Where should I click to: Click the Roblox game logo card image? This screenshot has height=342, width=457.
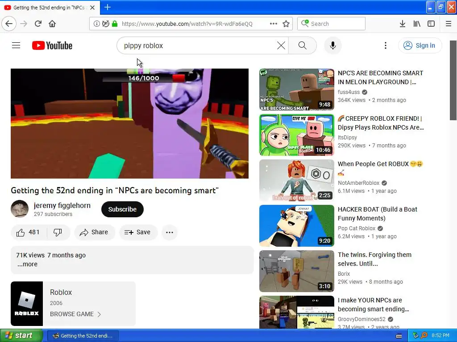[x=27, y=303]
